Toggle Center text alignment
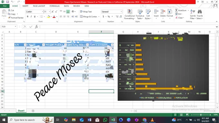Image resolution: width=219 pixels, height=123 pixels. 64,17
